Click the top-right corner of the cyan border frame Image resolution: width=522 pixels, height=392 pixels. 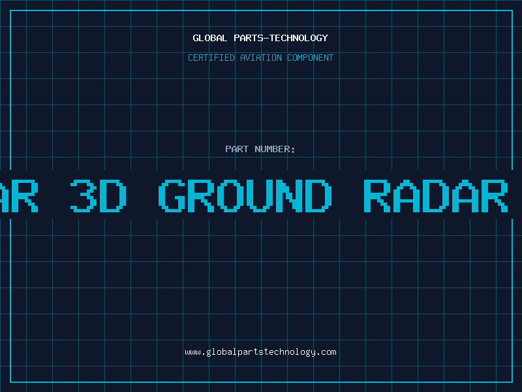tap(512, 10)
